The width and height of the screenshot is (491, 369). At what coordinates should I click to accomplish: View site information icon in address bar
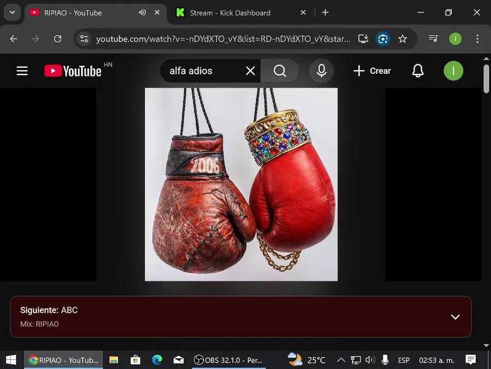tap(84, 39)
